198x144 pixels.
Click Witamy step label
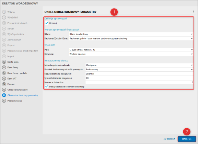point(11,12)
